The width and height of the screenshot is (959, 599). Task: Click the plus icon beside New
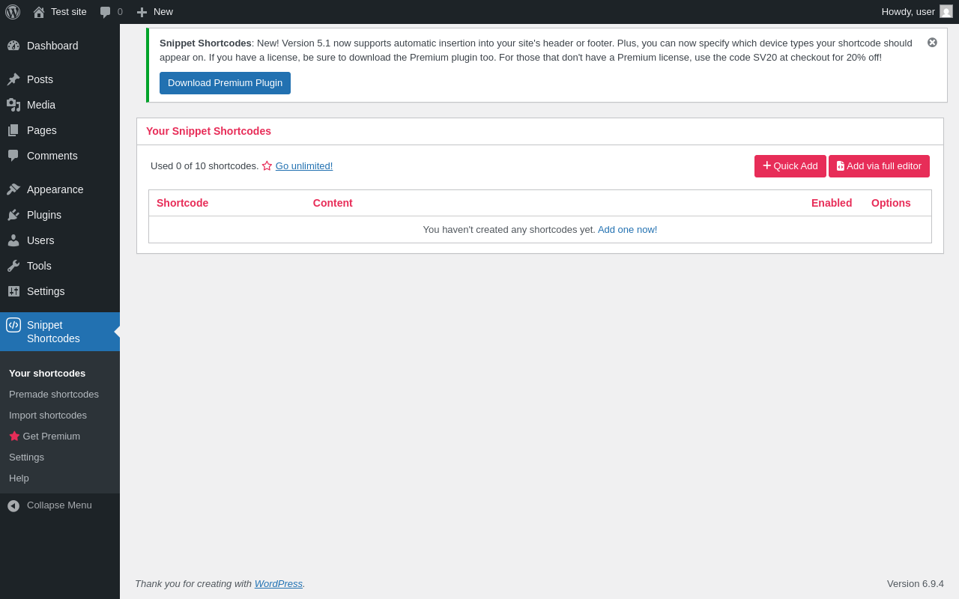[x=142, y=12]
